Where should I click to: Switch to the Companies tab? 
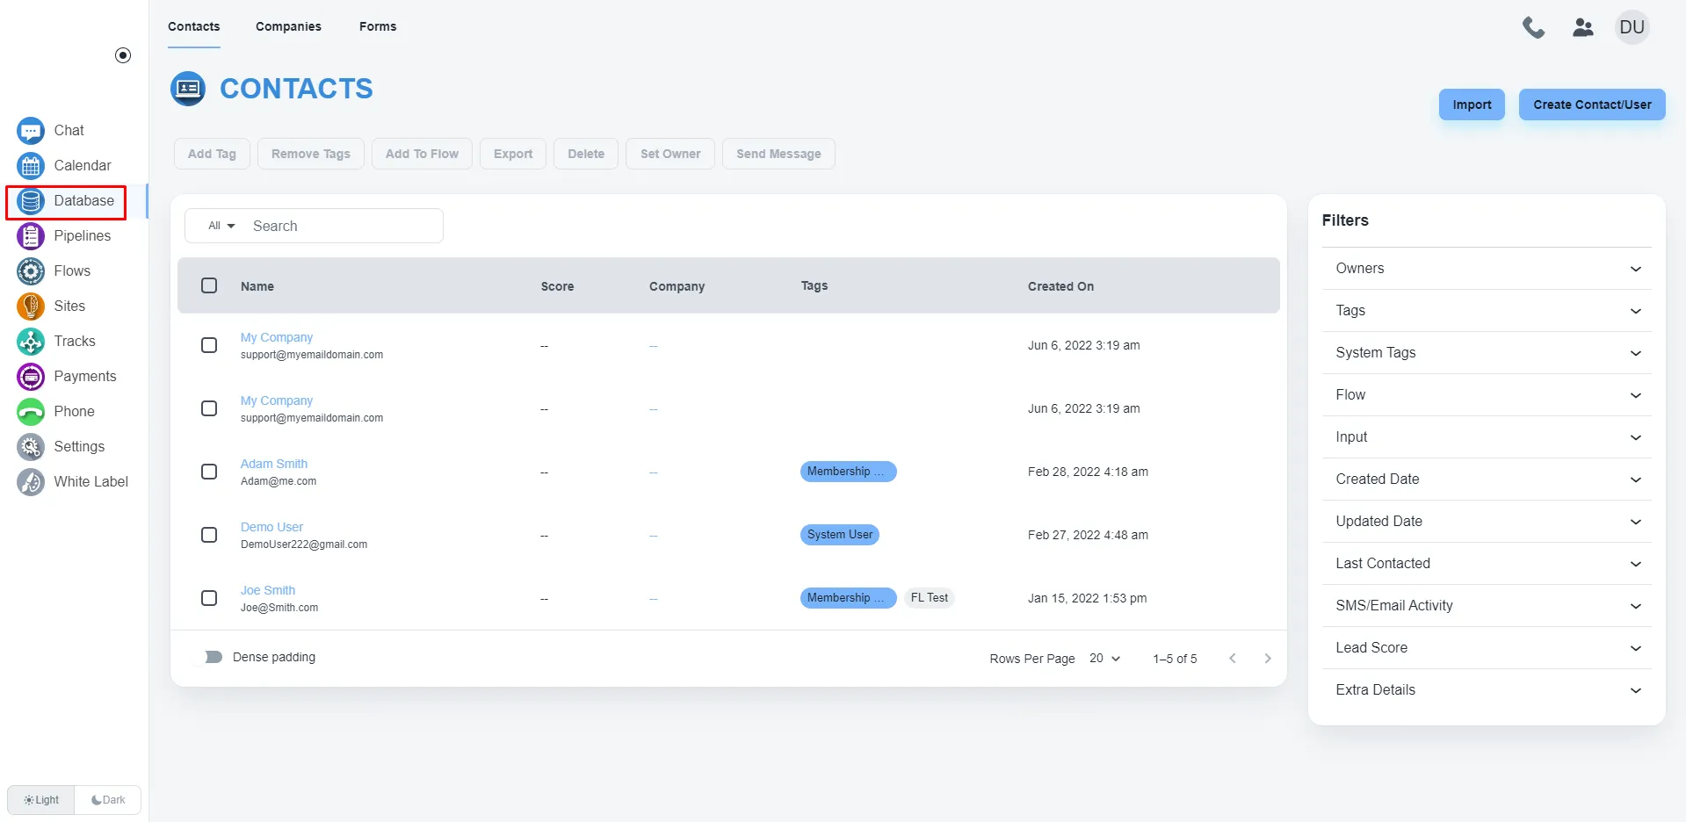(288, 26)
